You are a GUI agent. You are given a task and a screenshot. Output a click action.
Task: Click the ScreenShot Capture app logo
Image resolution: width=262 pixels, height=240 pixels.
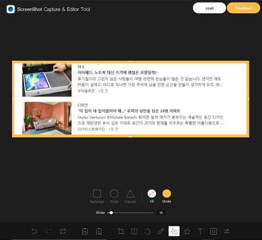pyautogui.click(x=10, y=9)
